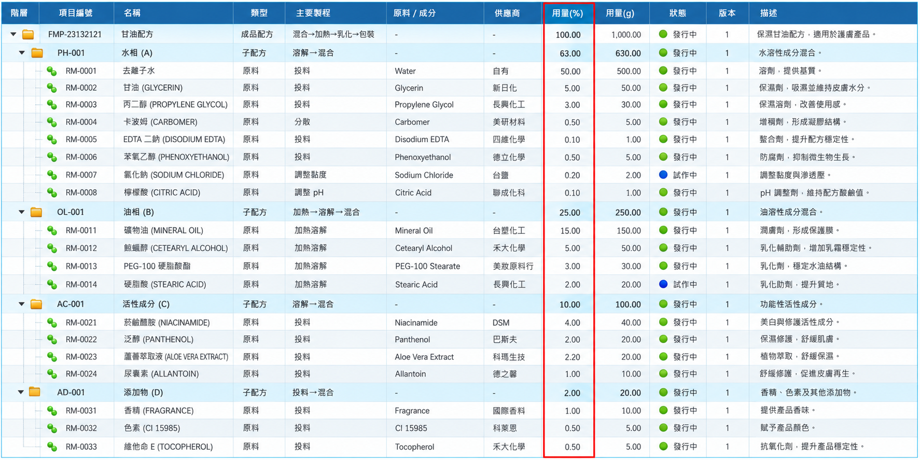
Task: Click the folder icon next to AD-001
Action: coord(35,392)
